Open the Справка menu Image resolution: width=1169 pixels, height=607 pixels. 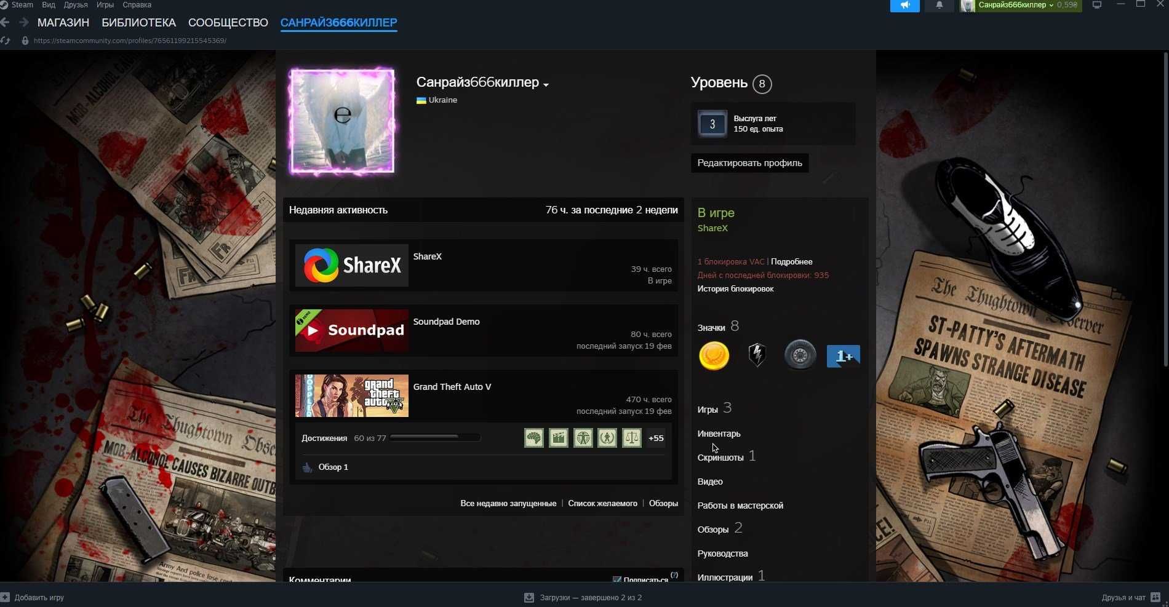[137, 5]
